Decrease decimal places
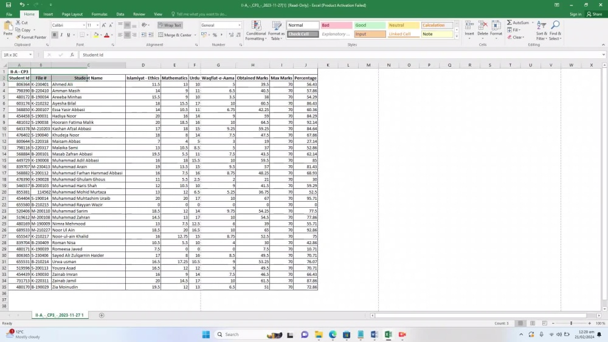This screenshot has width=608, height=342. click(238, 35)
